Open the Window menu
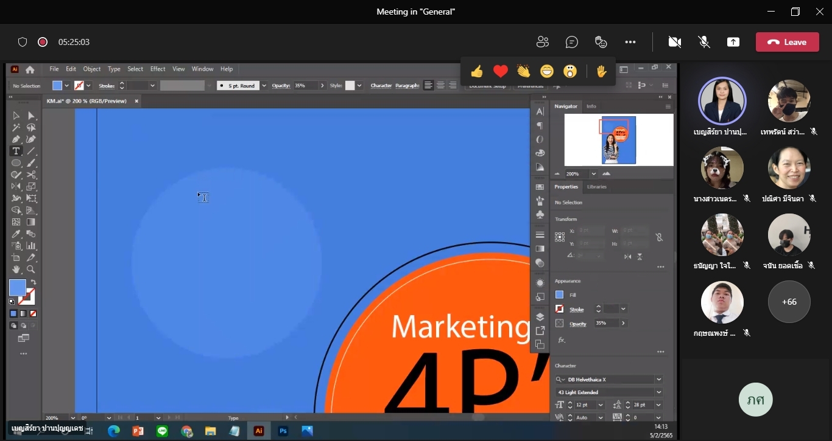 [203, 69]
